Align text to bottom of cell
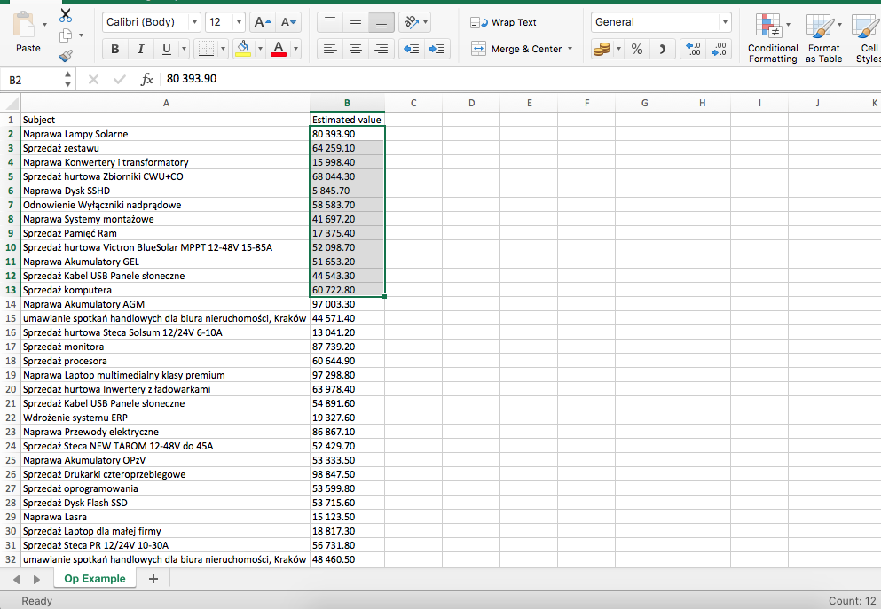881x609 pixels. point(381,22)
